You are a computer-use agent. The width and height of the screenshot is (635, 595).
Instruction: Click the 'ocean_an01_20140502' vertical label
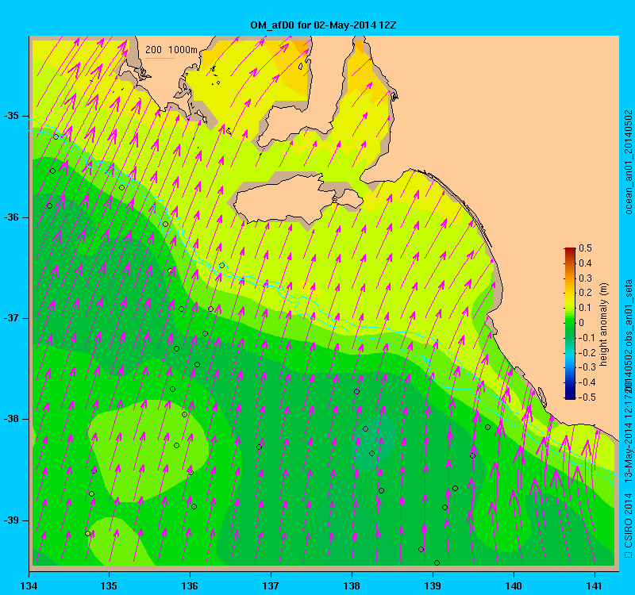(x=628, y=163)
